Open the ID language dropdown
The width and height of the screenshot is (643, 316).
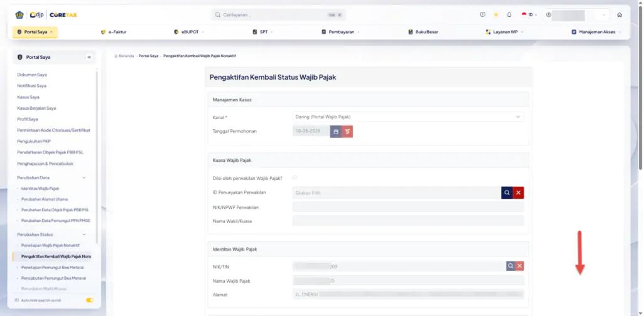(529, 15)
